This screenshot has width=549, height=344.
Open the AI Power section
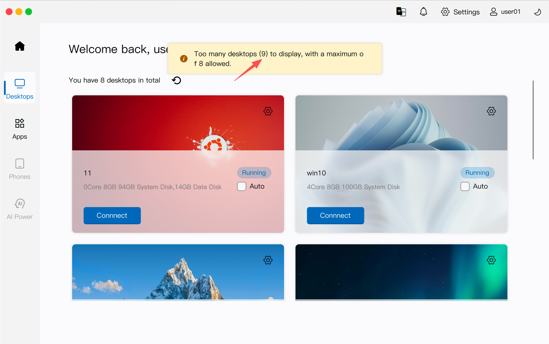click(x=20, y=209)
